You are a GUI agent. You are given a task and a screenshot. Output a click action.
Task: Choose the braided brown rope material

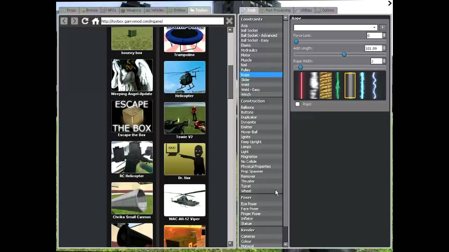[326, 85]
